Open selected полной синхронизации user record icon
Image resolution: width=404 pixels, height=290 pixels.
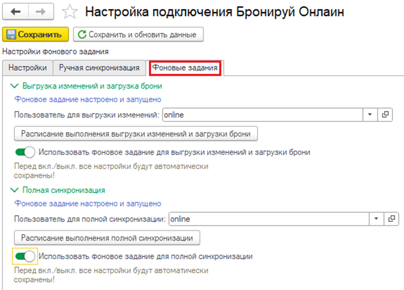391,219
